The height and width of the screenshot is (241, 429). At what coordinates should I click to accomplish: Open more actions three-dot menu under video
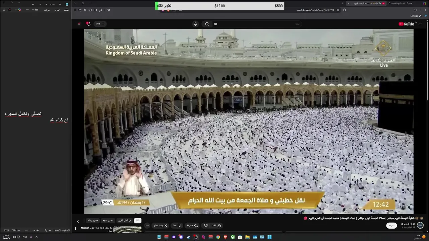(x=147, y=226)
